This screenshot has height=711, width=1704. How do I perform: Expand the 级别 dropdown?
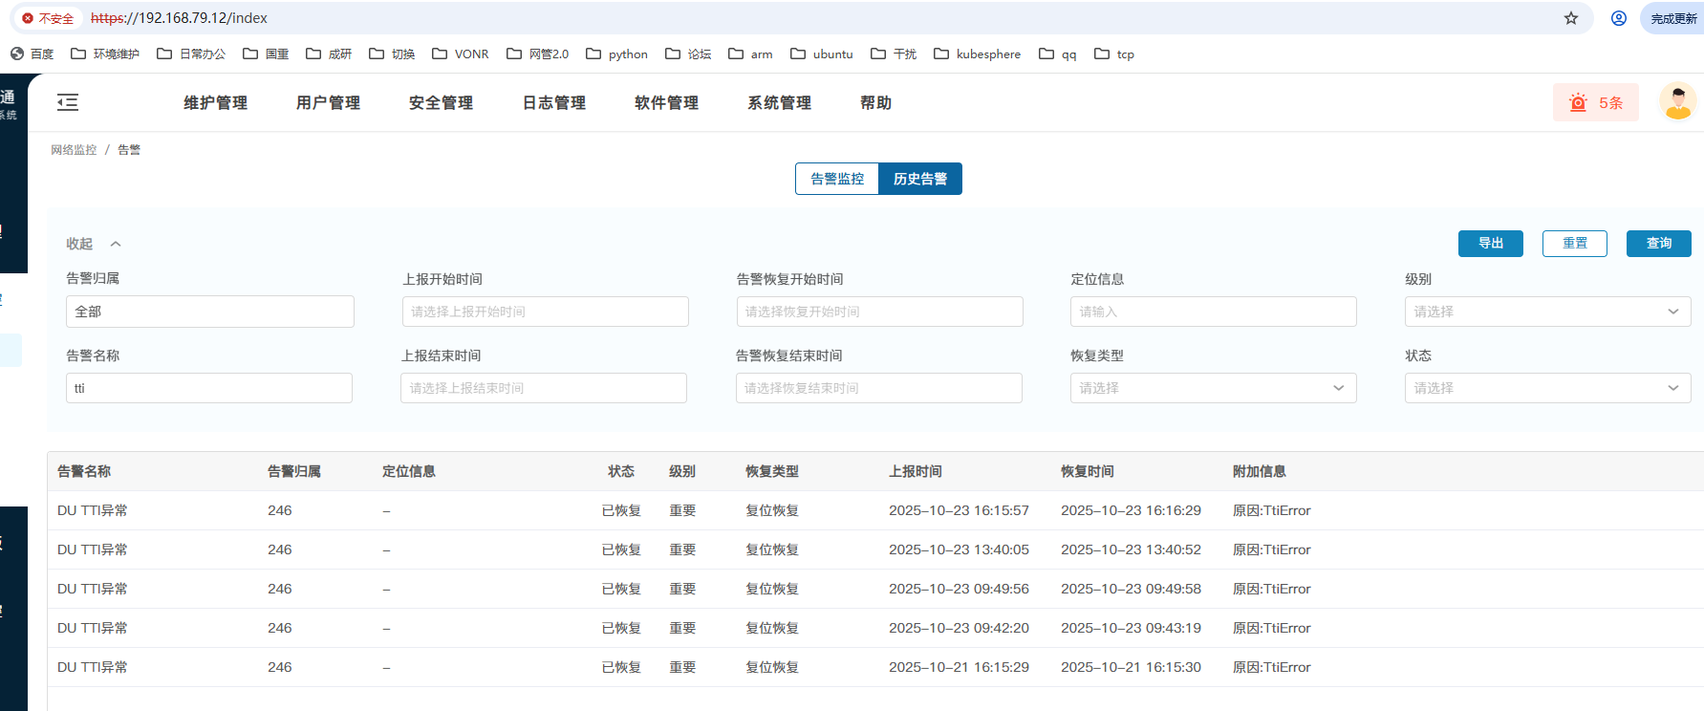coord(1546,312)
